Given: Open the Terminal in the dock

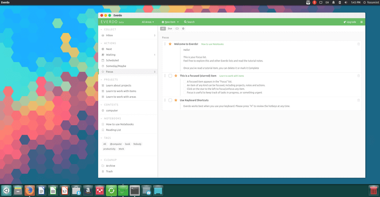Looking at the screenshot, I should pyautogui.click(x=135, y=191).
